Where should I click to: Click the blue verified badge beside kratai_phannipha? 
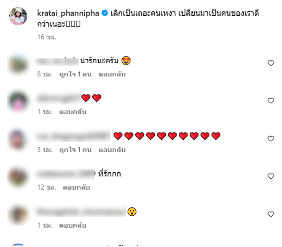[x=105, y=13]
